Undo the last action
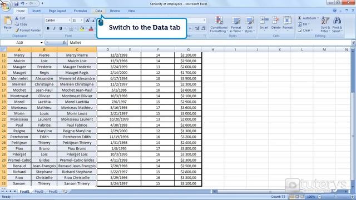 [x=22, y=4]
